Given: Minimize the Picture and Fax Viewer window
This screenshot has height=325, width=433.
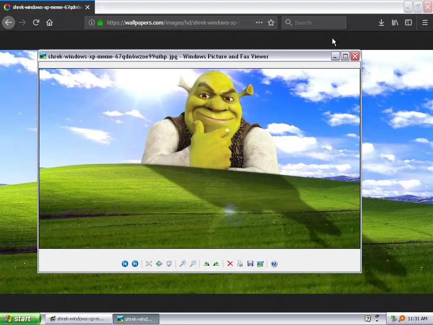Looking at the screenshot, I should coord(335,56).
